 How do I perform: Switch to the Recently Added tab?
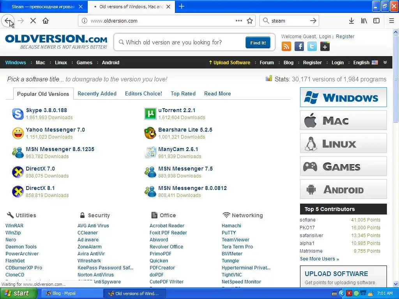point(97,93)
